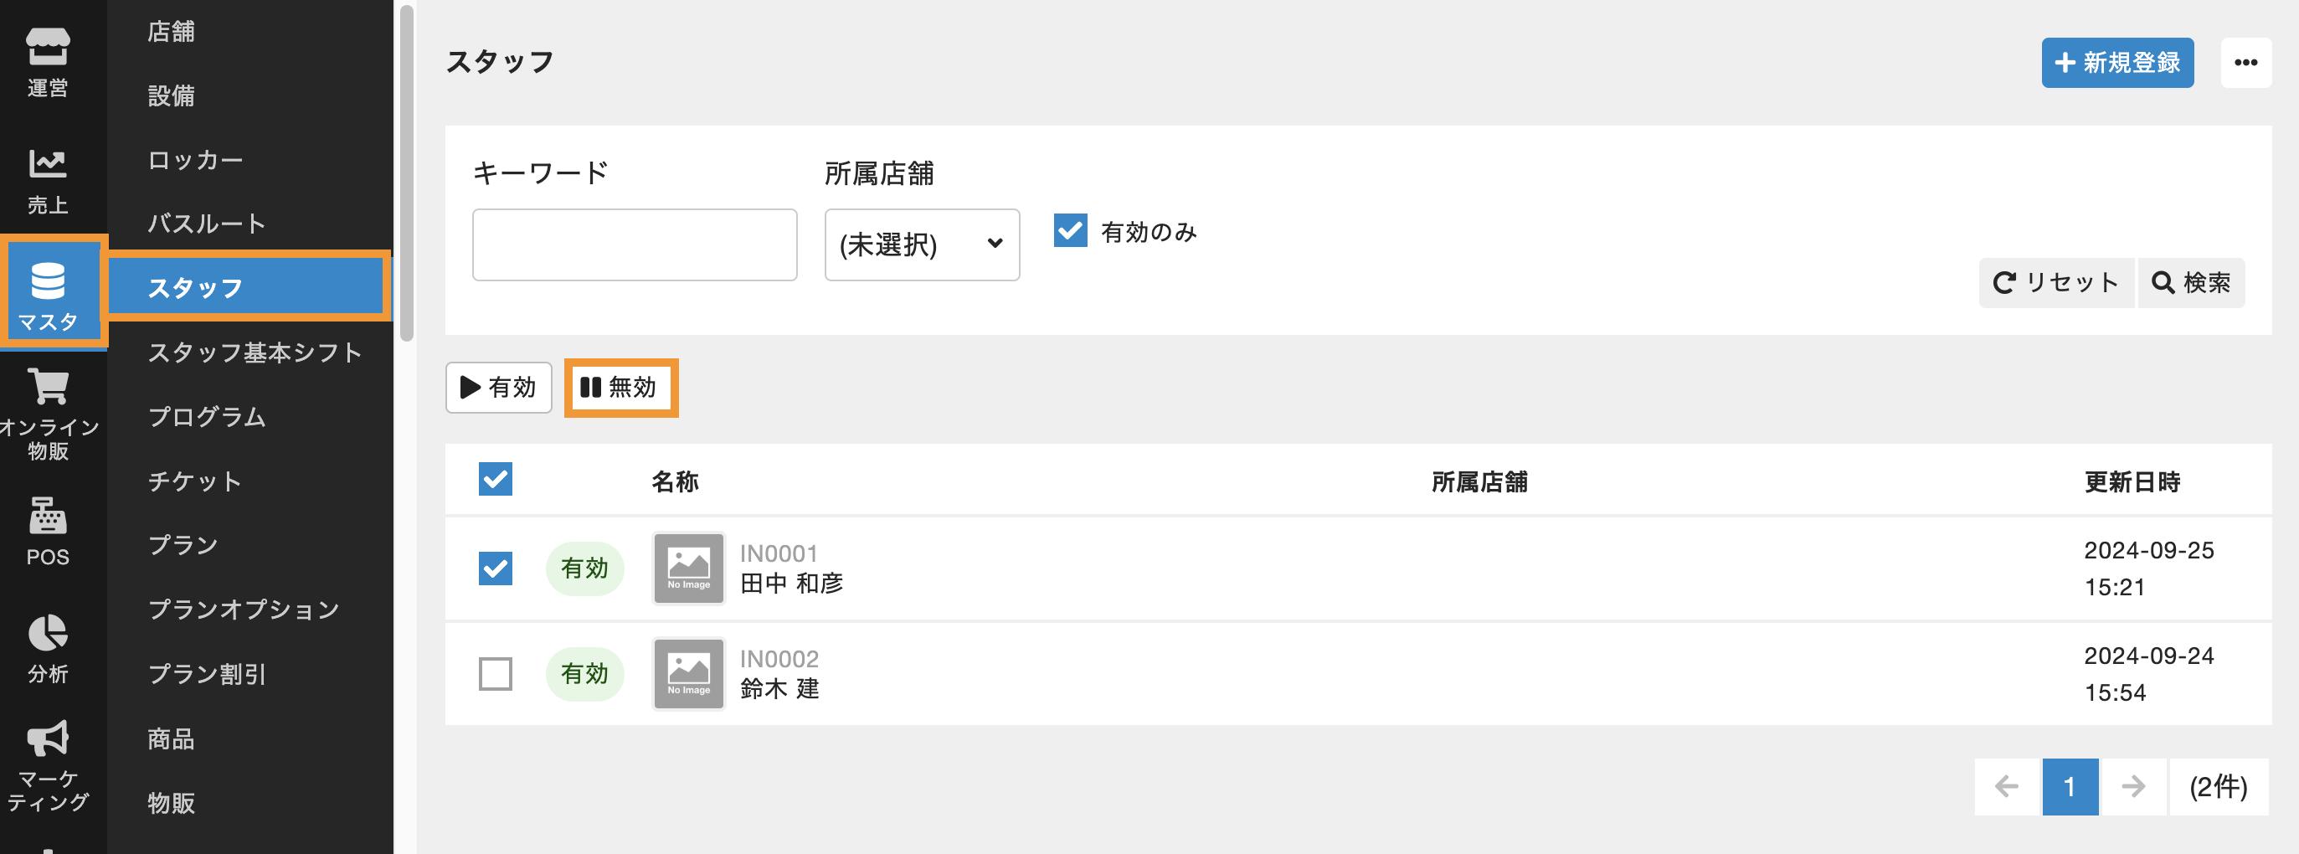Click the 新規登録 button
The height and width of the screenshot is (854, 2299).
(x=2116, y=63)
